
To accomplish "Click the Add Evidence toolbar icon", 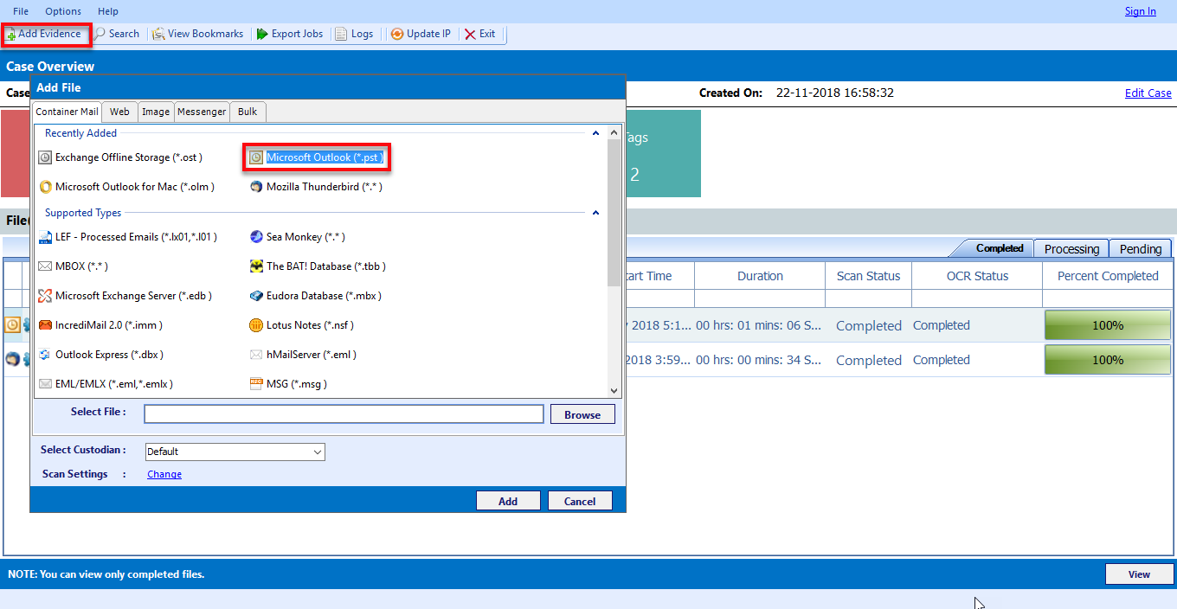I will tap(11, 35).
